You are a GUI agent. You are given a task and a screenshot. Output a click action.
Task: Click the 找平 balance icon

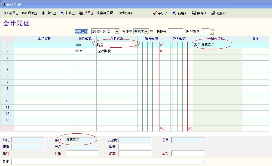(81, 13)
